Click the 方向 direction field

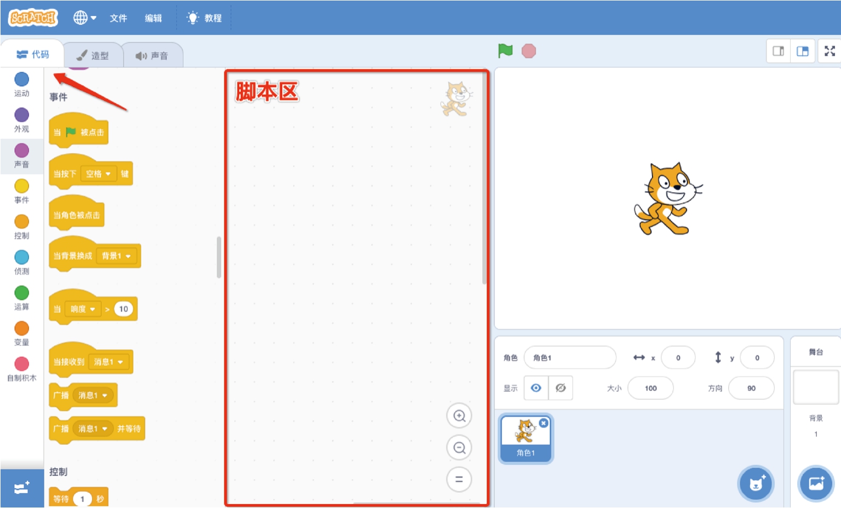pyautogui.click(x=751, y=388)
